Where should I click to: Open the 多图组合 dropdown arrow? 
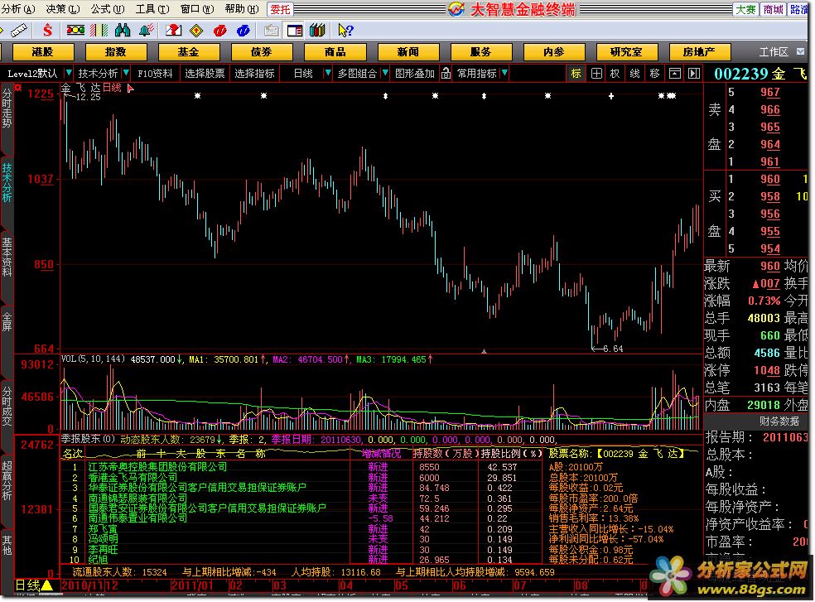[384, 73]
